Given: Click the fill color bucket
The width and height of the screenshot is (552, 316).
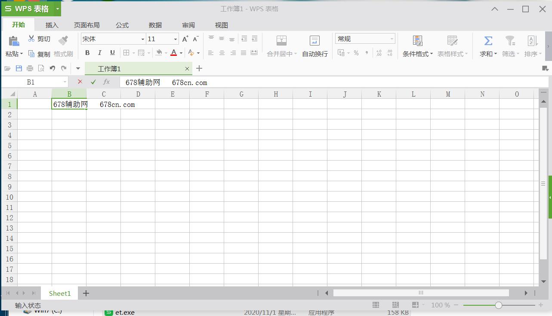Looking at the screenshot, I should (159, 53).
